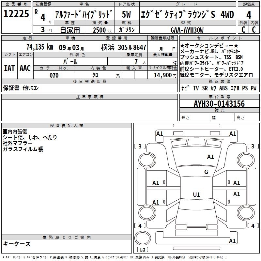The image size is (261, 261).
Task: Select the A1 marker near rear bumper
Action: click(233, 241)
